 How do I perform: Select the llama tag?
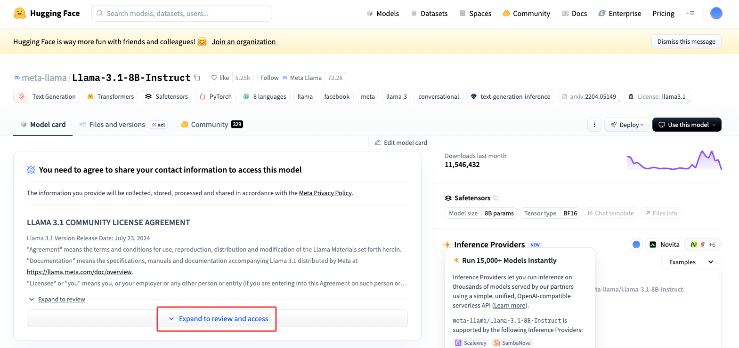pyautogui.click(x=305, y=96)
